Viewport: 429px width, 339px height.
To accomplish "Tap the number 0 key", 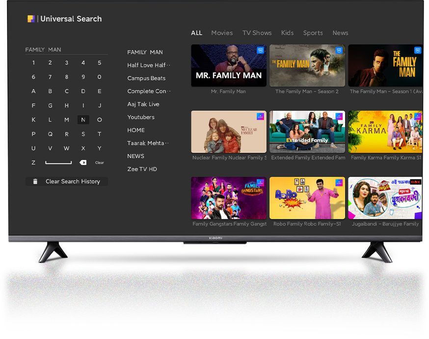I will click(100, 77).
